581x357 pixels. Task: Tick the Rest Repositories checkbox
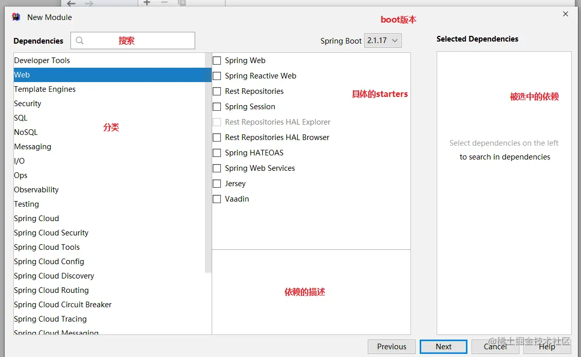pos(217,91)
